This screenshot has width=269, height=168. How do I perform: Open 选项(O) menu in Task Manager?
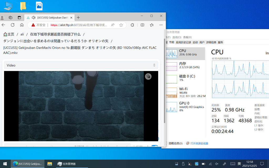click(x=177, y=37)
